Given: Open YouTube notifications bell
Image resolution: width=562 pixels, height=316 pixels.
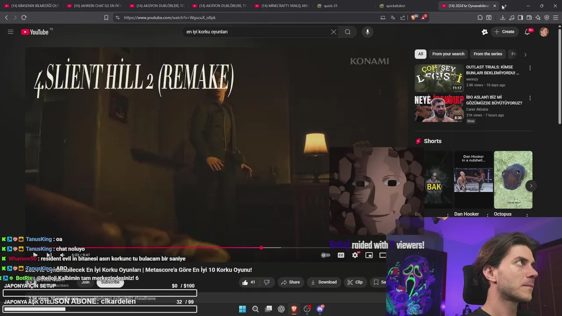Looking at the screenshot, I should tap(527, 32).
